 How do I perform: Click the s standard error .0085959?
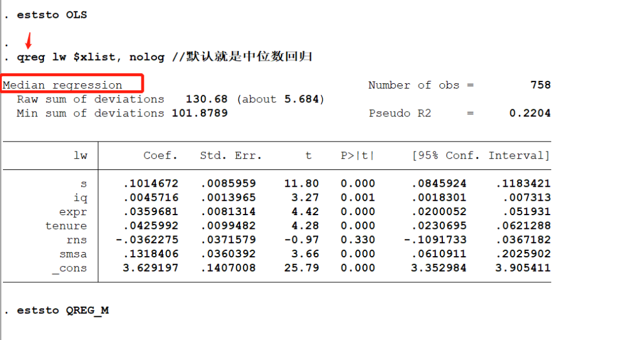tap(228, 184)
